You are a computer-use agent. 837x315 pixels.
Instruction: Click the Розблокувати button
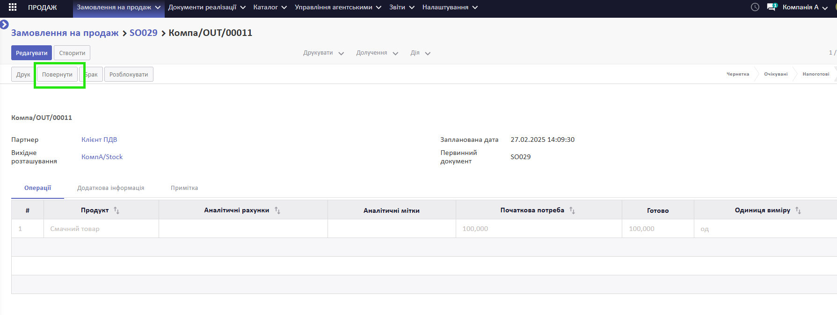(129, 74)
